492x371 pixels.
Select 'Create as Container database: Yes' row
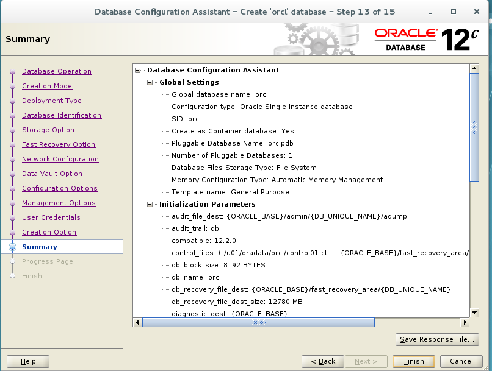[x=233, y=131]
